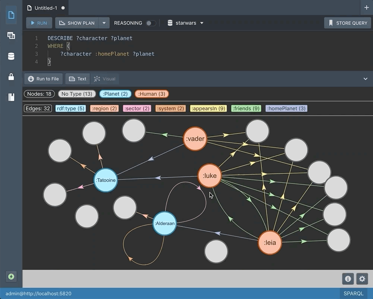Click the Nodes: 18 summary badge
The height and width of the screenshot is (299, 373).
point(39,94)
